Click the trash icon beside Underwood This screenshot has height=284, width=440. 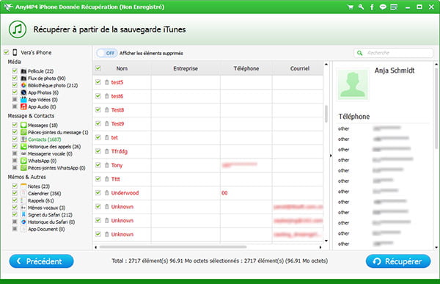[106, 193]
